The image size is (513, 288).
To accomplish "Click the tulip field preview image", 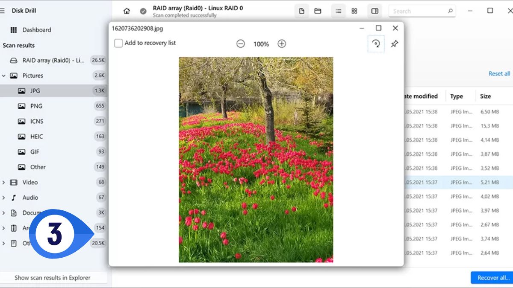I will (256, 160).
